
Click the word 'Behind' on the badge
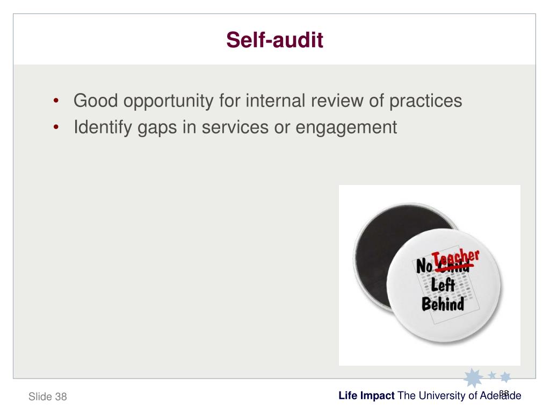(x=443, y=304)
